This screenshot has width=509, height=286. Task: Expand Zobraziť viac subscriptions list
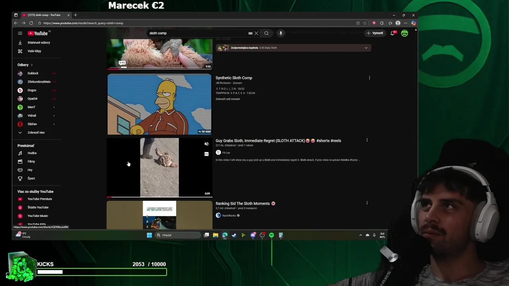pyautogui.click(x=36, y=133)
